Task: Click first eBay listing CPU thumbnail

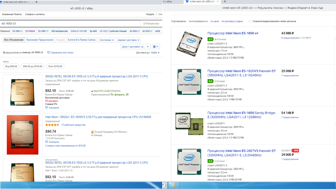Action: (22, 93)
